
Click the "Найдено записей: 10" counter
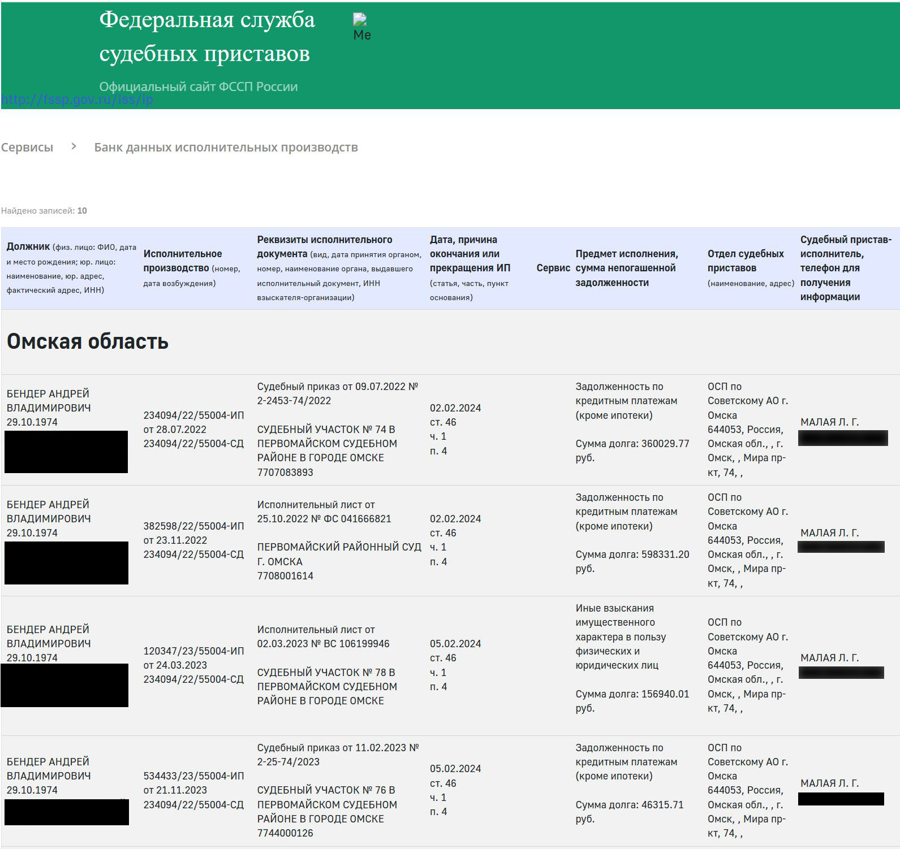[44, 211]
